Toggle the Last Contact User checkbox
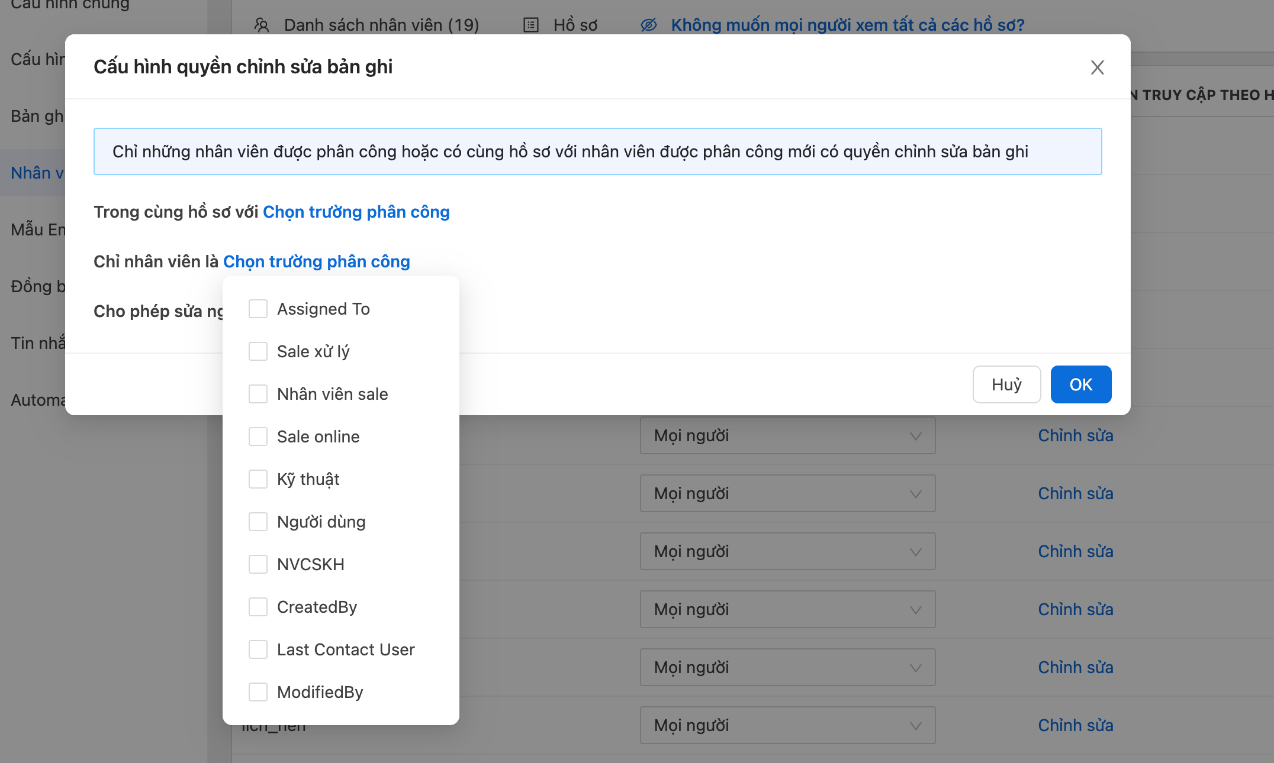The image size is (1274, 763). [x=258, y=649]
